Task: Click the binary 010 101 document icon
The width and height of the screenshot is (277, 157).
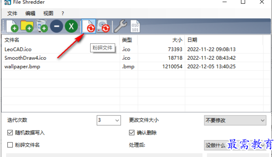Action: 135,26
